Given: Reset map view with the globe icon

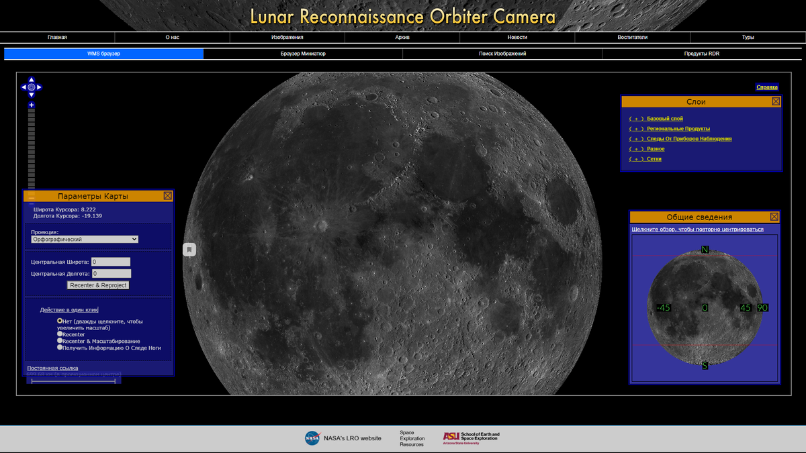Looking at the screenshot, I should click(x=32, y=87).
